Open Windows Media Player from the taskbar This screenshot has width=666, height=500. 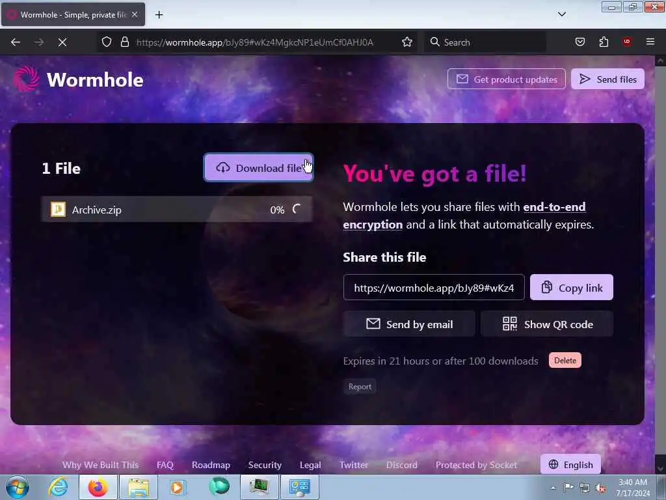(178, 487)
